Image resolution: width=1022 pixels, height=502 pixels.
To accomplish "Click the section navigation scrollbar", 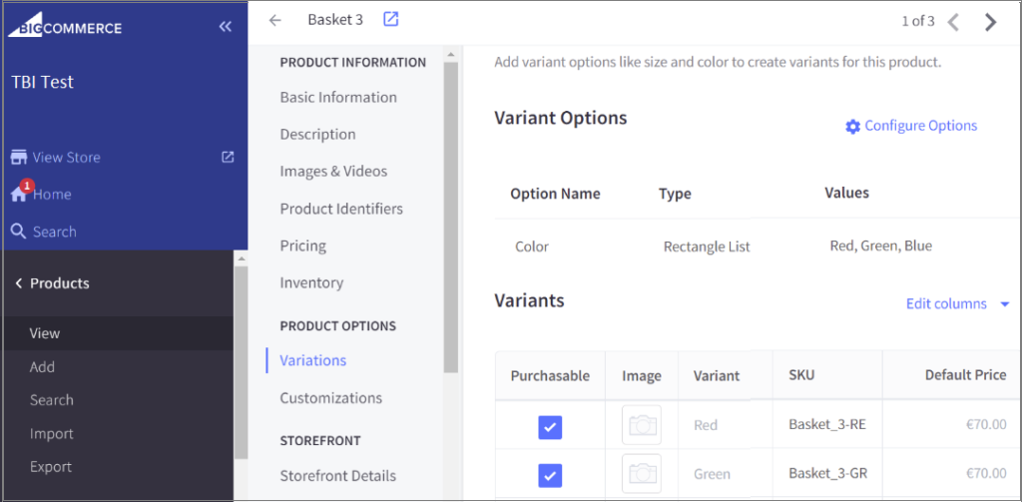I will pos(451,218).
